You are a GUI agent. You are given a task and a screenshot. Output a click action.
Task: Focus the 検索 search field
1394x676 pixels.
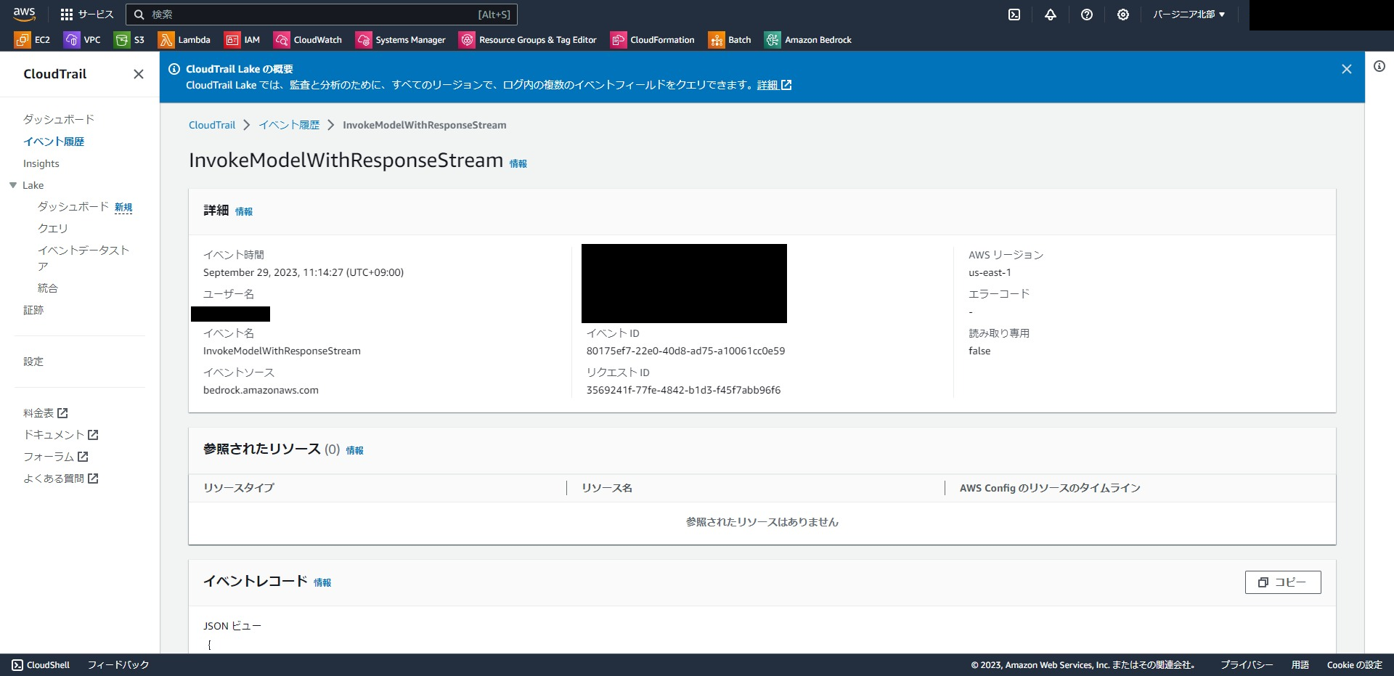tap(322, 15)
